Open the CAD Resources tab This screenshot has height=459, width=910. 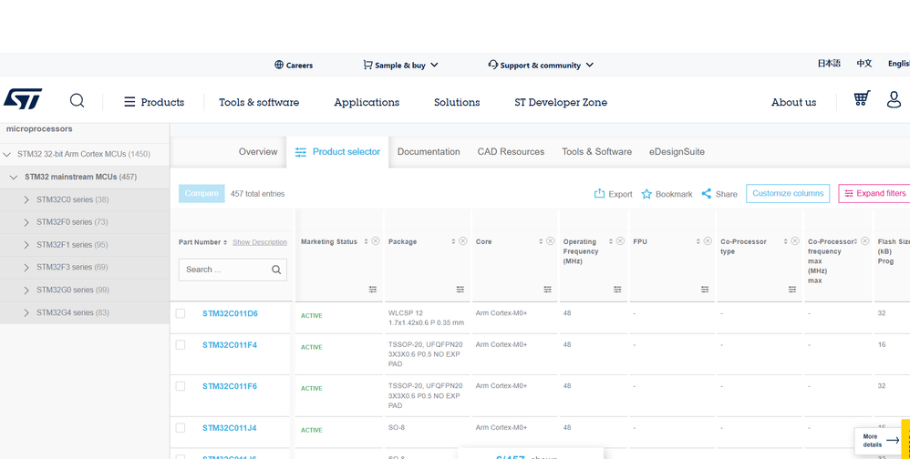click(x=511, y=152)
